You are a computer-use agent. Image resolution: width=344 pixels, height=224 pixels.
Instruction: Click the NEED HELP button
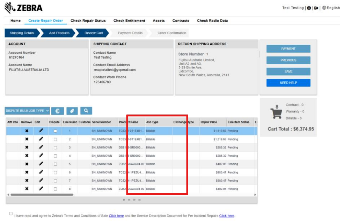click(288, 83)
